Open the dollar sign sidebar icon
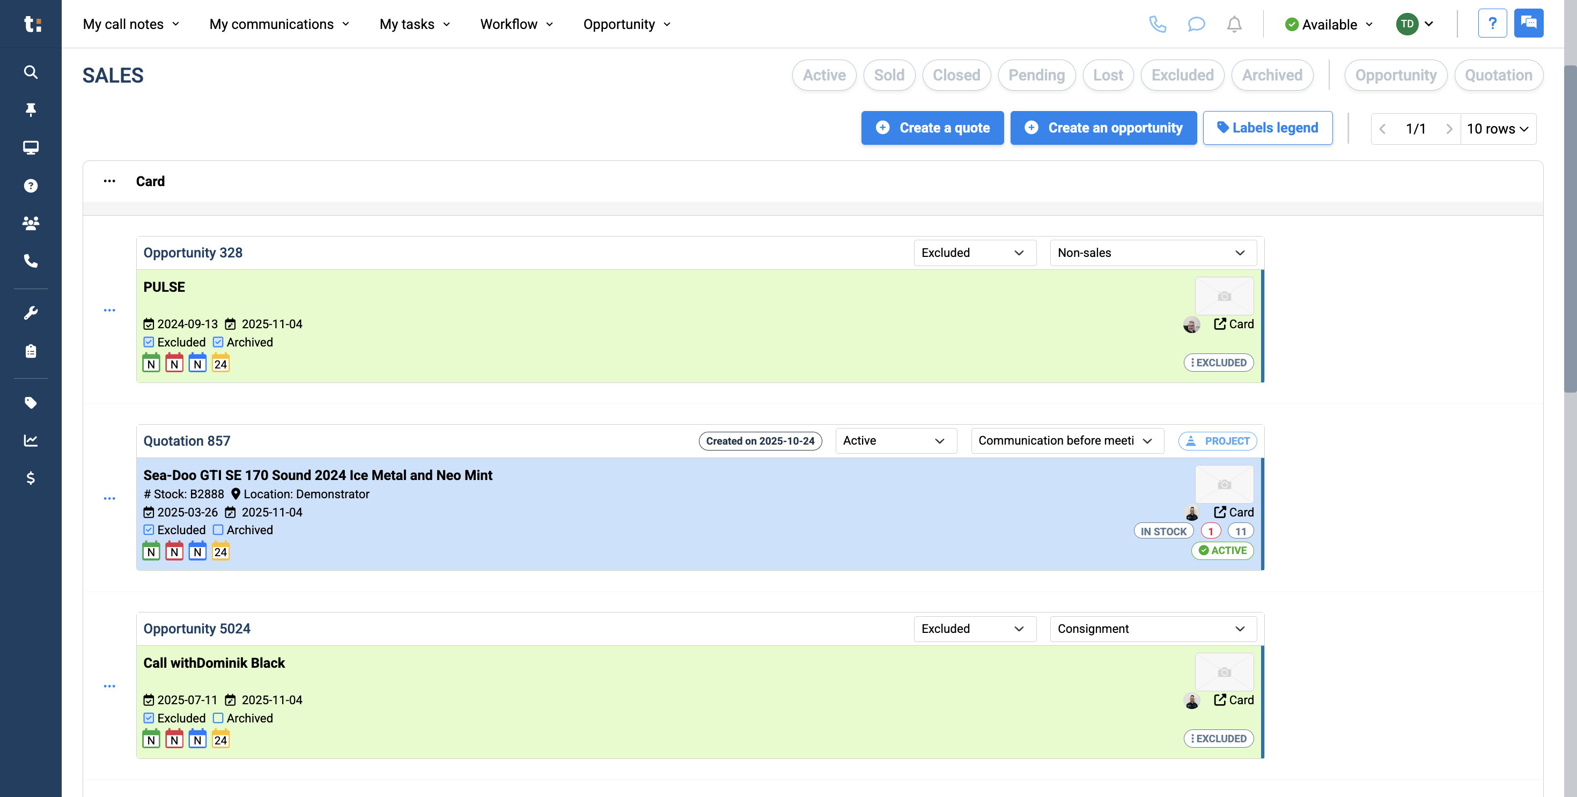1577x797 pixels. 31,478
